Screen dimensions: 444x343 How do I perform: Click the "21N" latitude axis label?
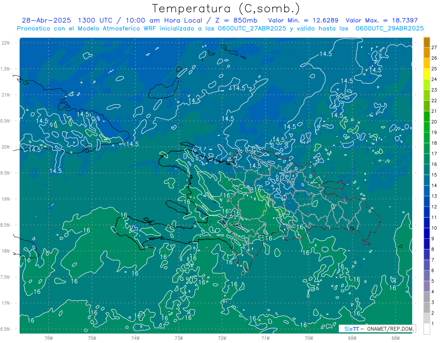6,95
